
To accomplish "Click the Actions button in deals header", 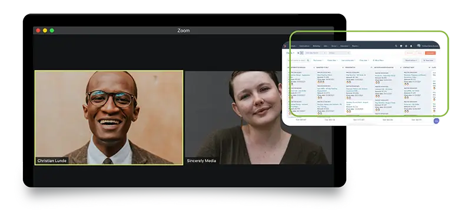I will [x=410, y=53].
